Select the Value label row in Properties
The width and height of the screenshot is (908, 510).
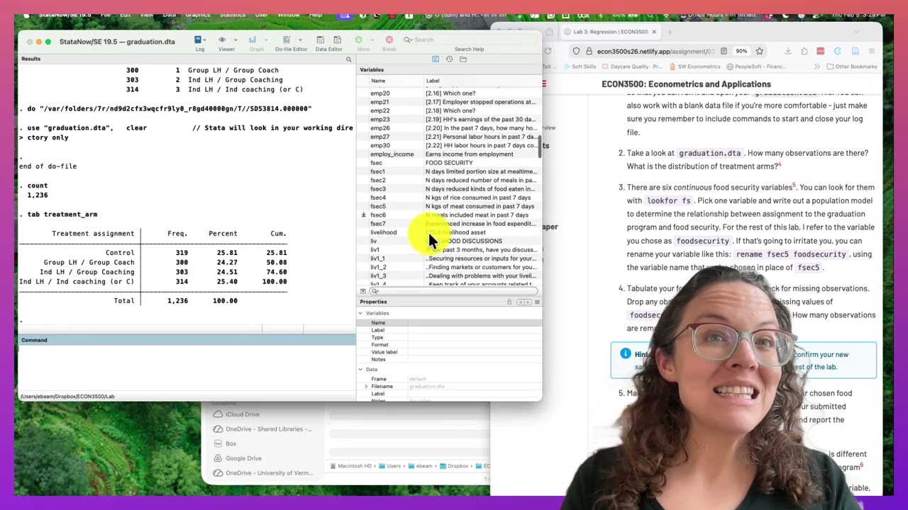point(449,352)
